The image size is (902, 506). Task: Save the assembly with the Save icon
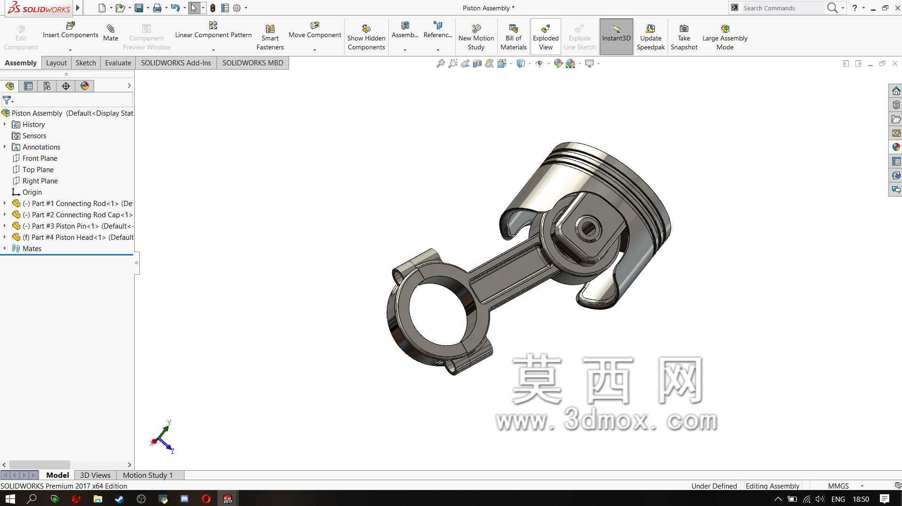pyautogui.click(x=139, y=8)
